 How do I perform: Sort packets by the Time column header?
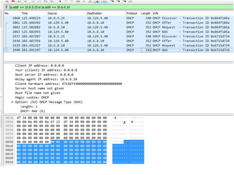coord(33,13)
